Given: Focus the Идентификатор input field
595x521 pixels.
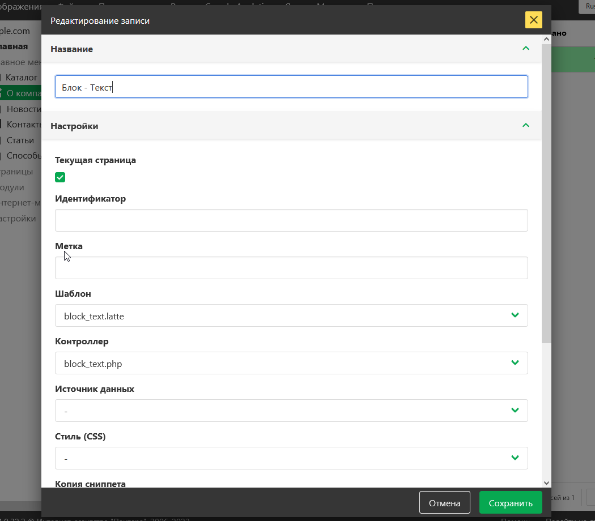Looking at the screenshot, I should point(291,220).
